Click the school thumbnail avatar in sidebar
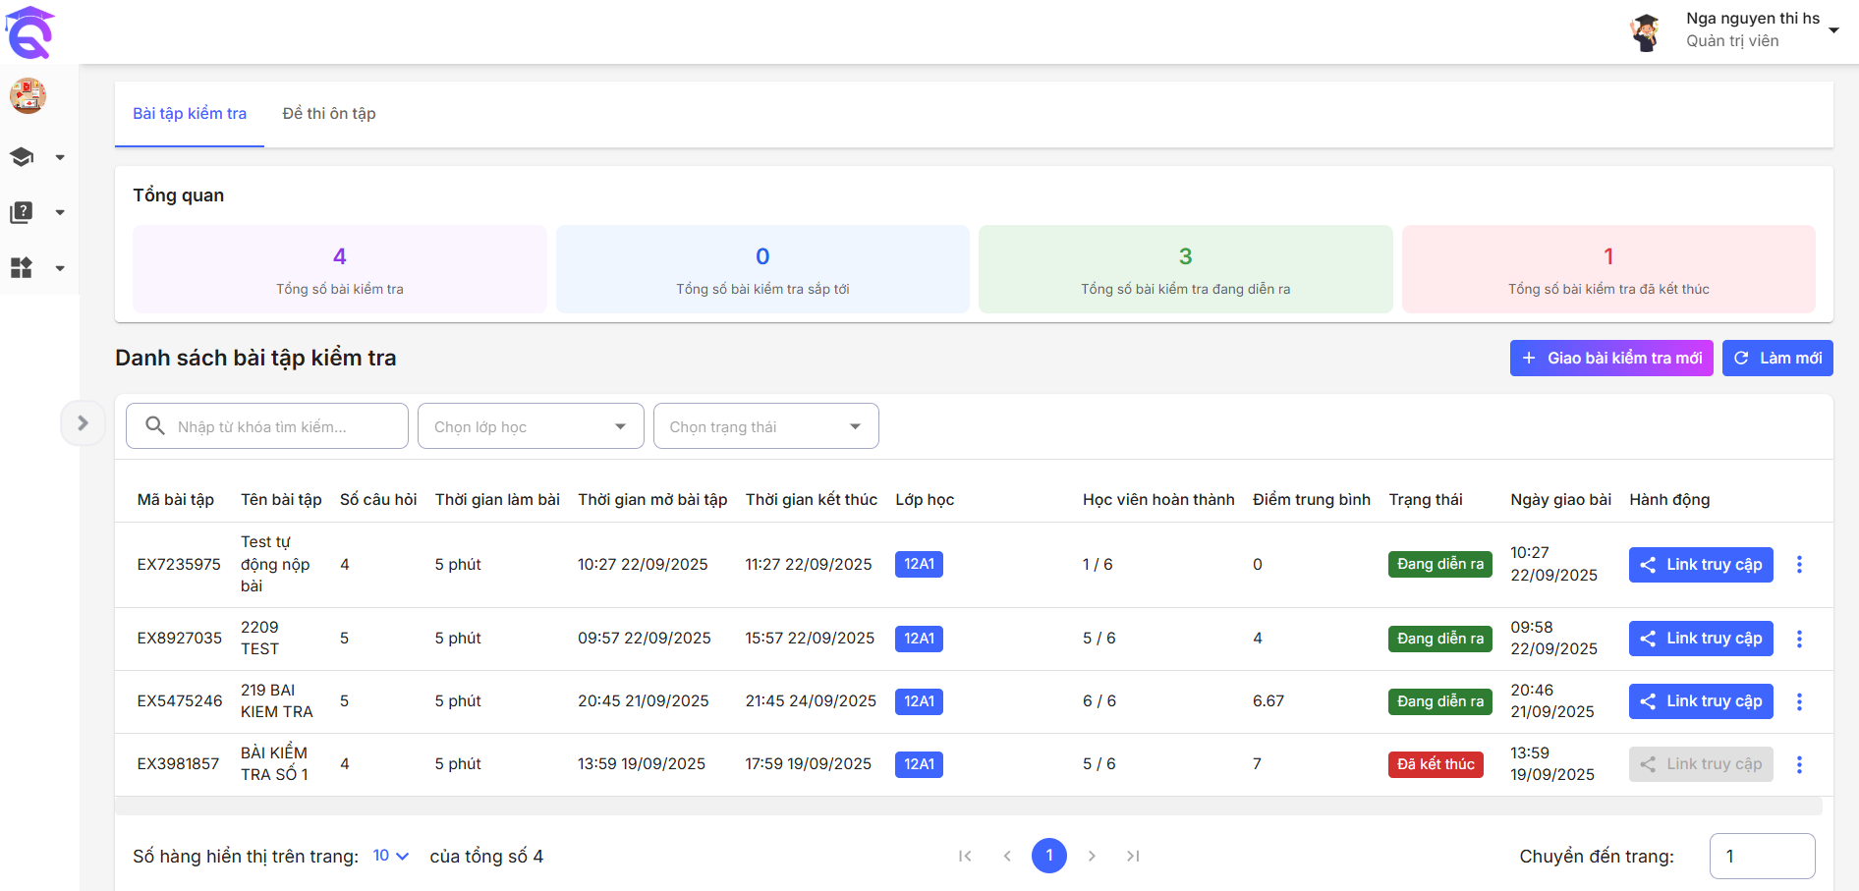This screenshot has width=1859, height=891. click(x=28, y=96)
